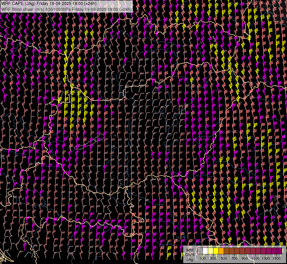Select the 300 tick label in legend
The image size is (287, 264).
(213, 258)
